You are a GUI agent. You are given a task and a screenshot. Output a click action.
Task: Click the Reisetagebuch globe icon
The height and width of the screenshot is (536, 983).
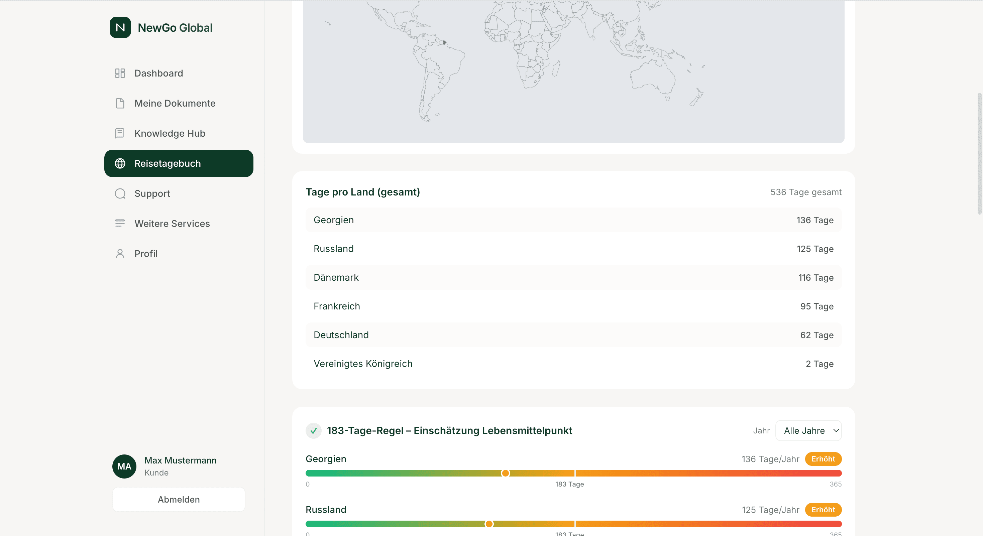point(120,163)
